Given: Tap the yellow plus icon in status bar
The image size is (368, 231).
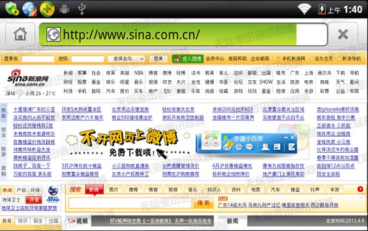Looking at the screenshot, I should click(x=47, y=9).
